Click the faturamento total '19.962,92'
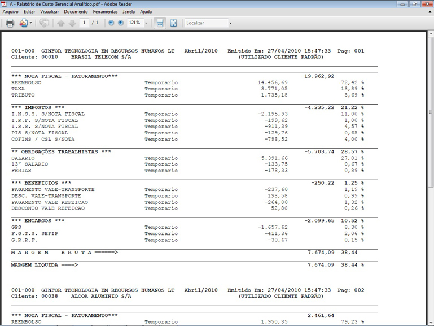The height and width of the screenshot is (326, 434). pos(319,76)
